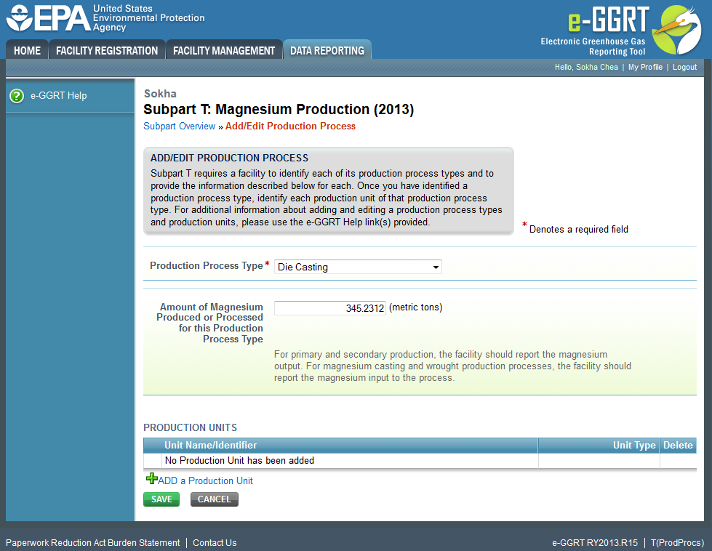Viewport: 712px width, 551px height.
Task: Click the green question mark help icon
Action: [17, 96]
